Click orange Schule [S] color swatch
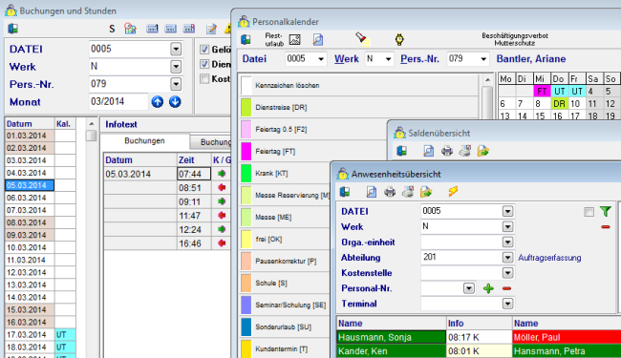 [x=246, y=284]
